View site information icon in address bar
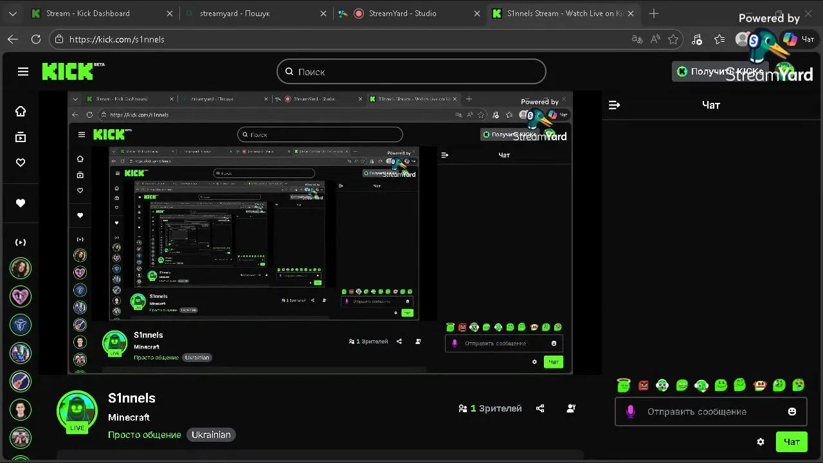Screen dimensions: 823x463 coord(59,39)
